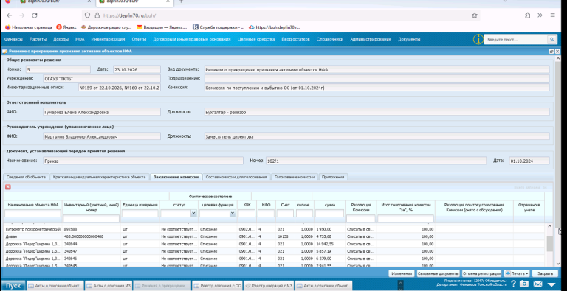
Task: Open the НФА menu
Action: [x=80, y=39]
